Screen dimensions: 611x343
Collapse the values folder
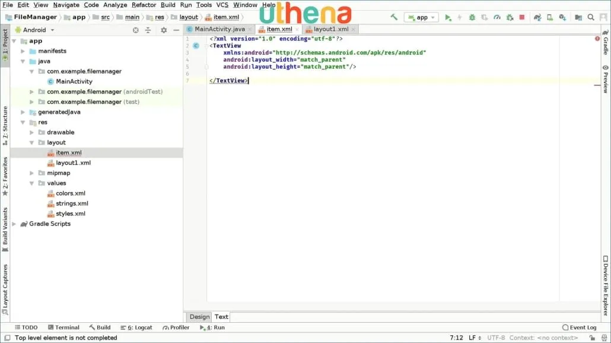click(31, 183)
